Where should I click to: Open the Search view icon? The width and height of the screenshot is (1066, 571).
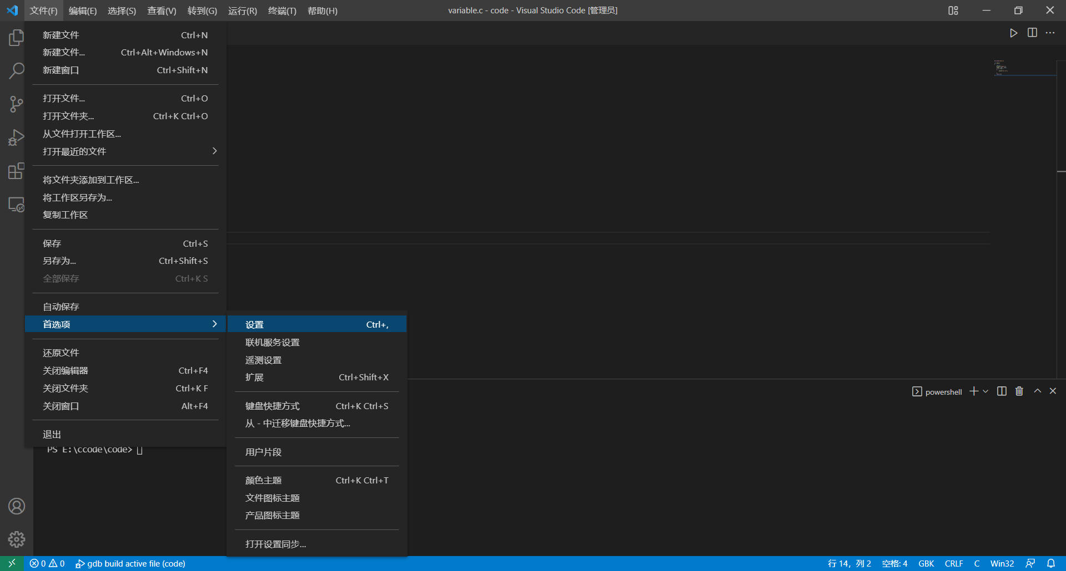click(x=16, y=71)
